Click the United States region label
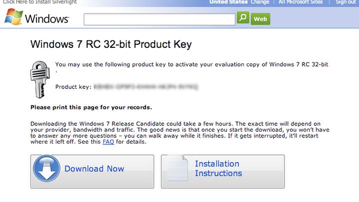 [x=228, y=2]
